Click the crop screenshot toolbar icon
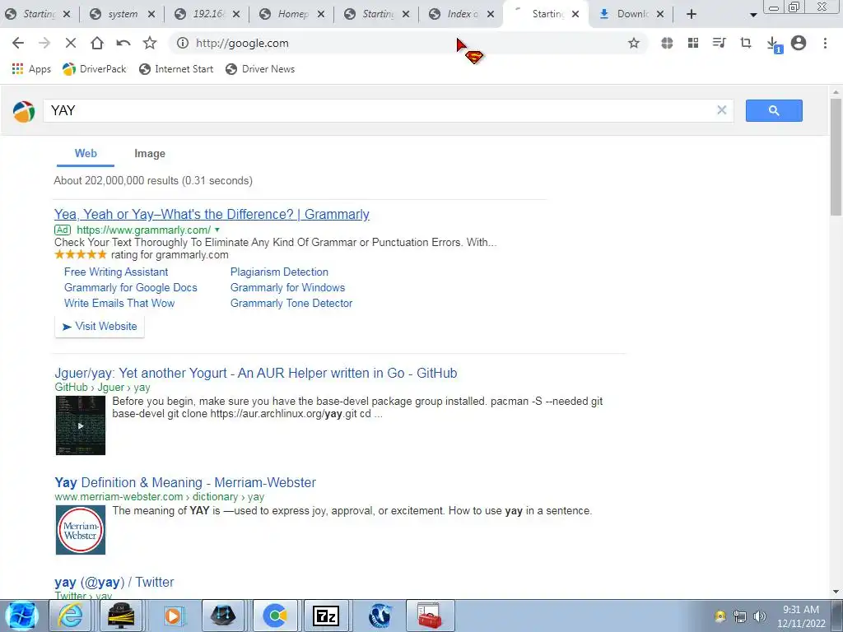Viewport: 843px width, 632px height. pyautogui.click(x=746, y=43)
